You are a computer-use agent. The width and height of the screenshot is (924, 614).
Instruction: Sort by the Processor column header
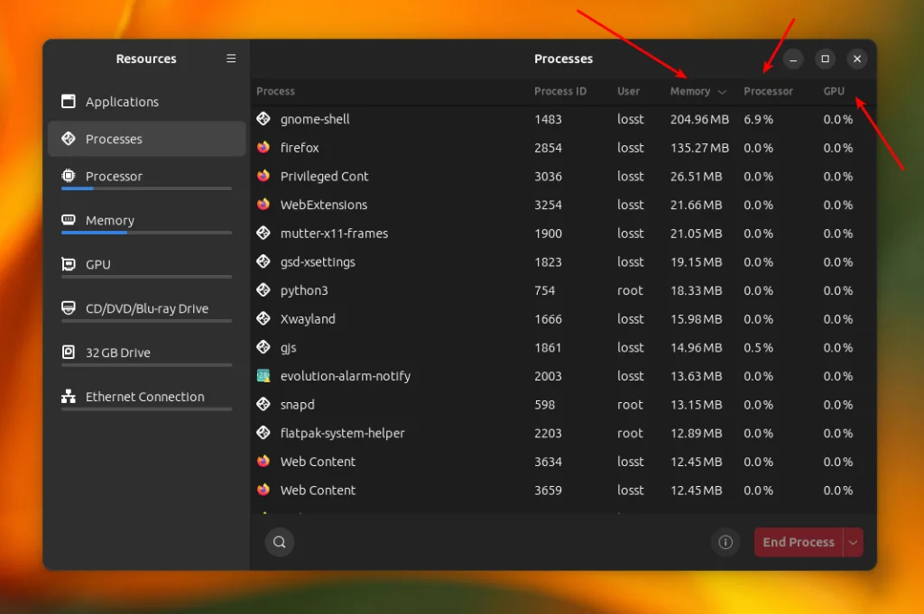768,91
